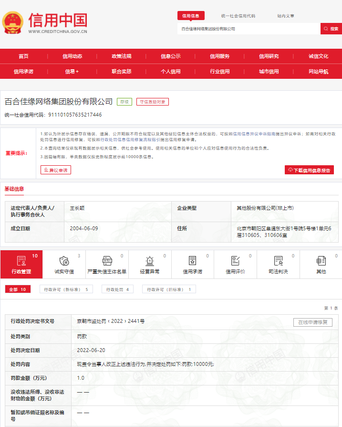Click the 基础信息 section heading
This screenshot has height=427, width=342.
(x=14, y=189)
